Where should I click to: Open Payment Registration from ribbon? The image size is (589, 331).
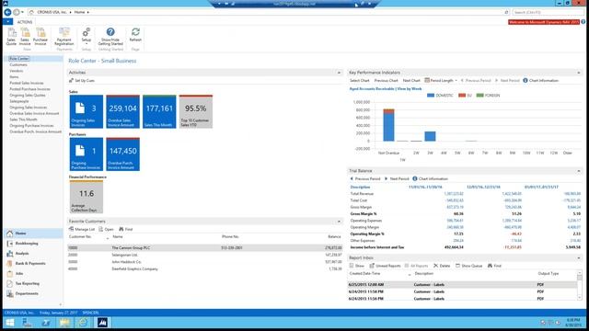coord(64,37)
